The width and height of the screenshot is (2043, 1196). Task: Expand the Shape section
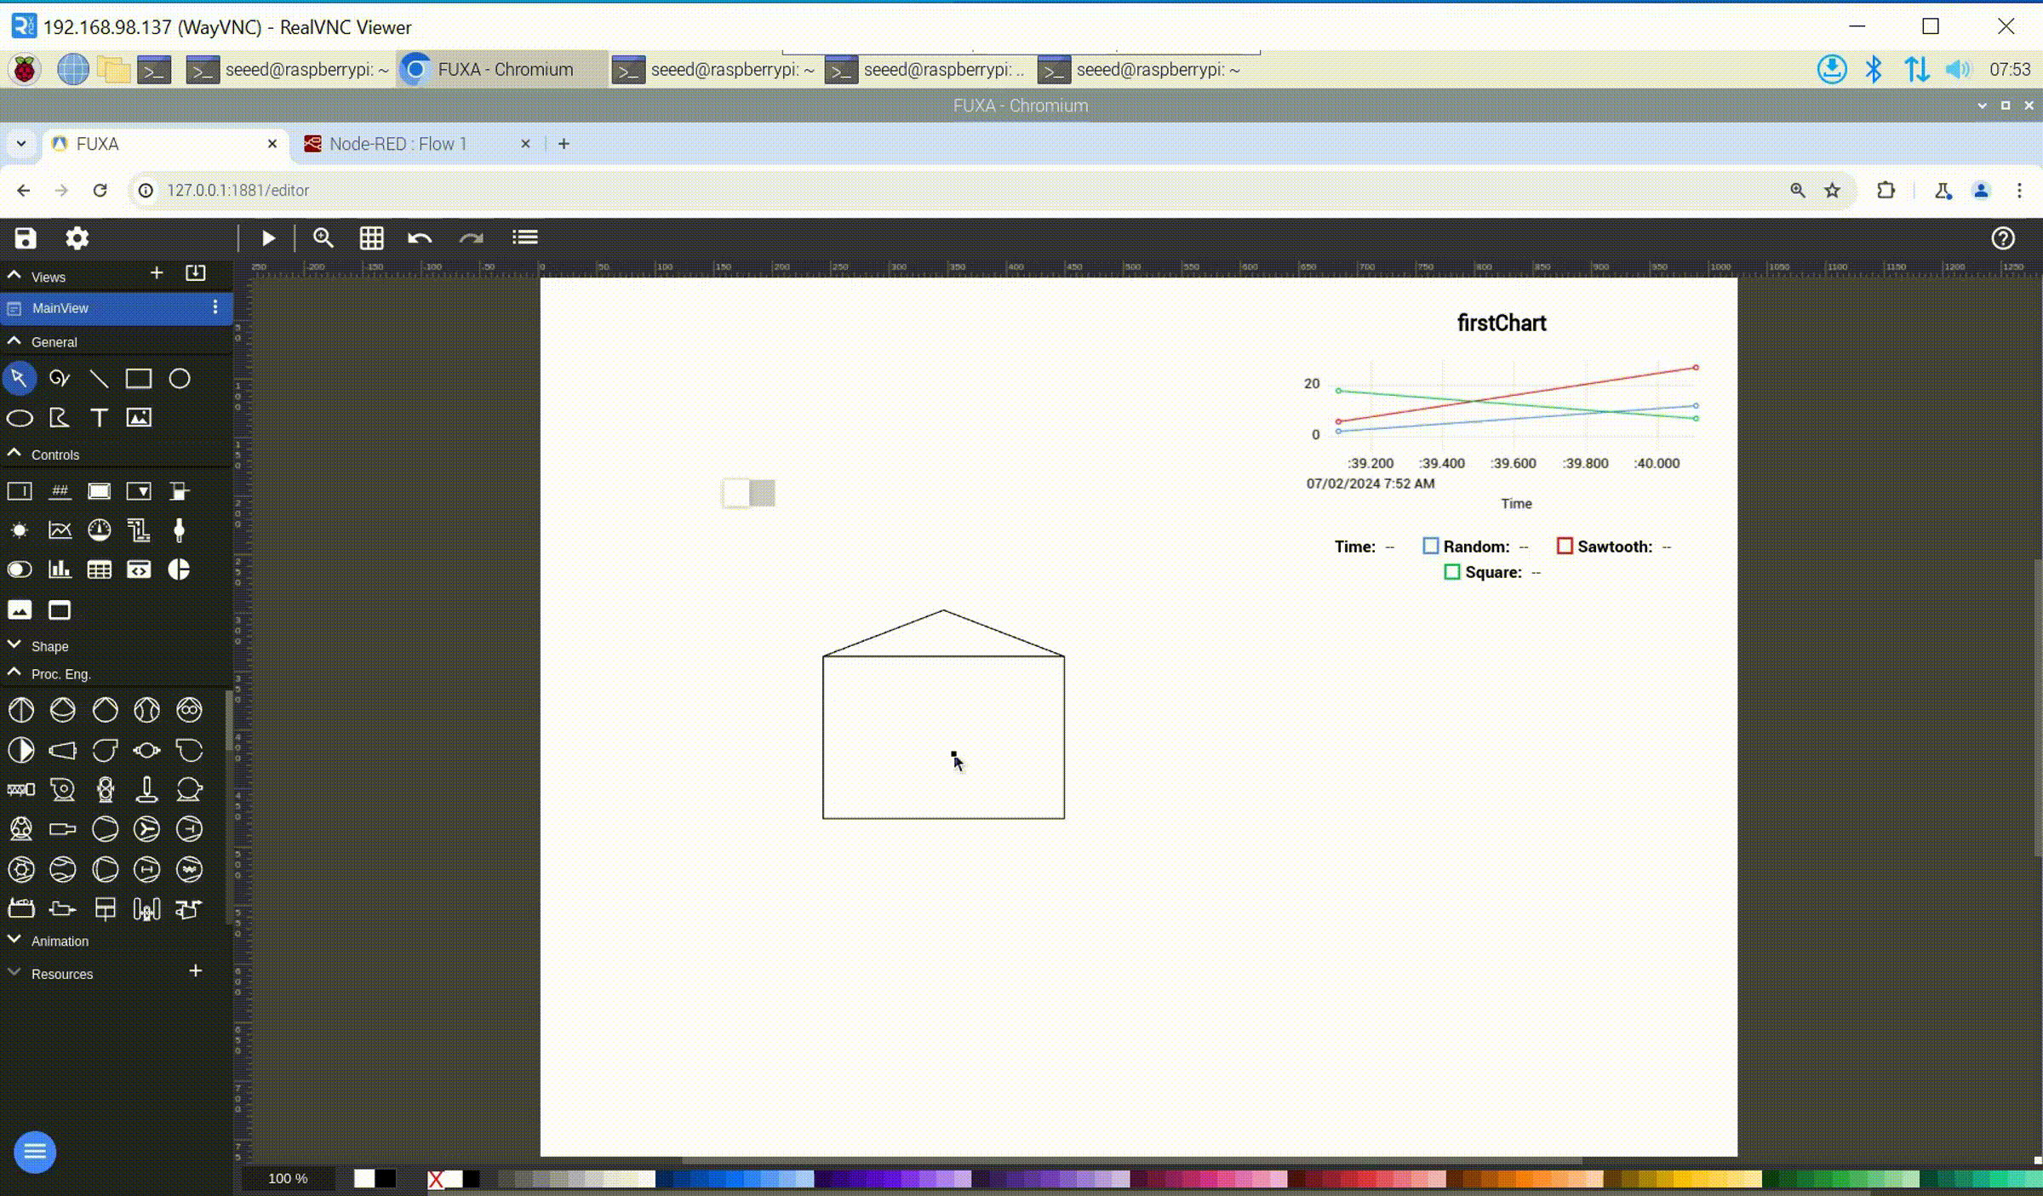[x=49, y=646]
